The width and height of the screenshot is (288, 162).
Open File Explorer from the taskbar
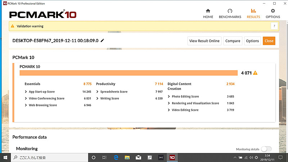pos(127,157)
